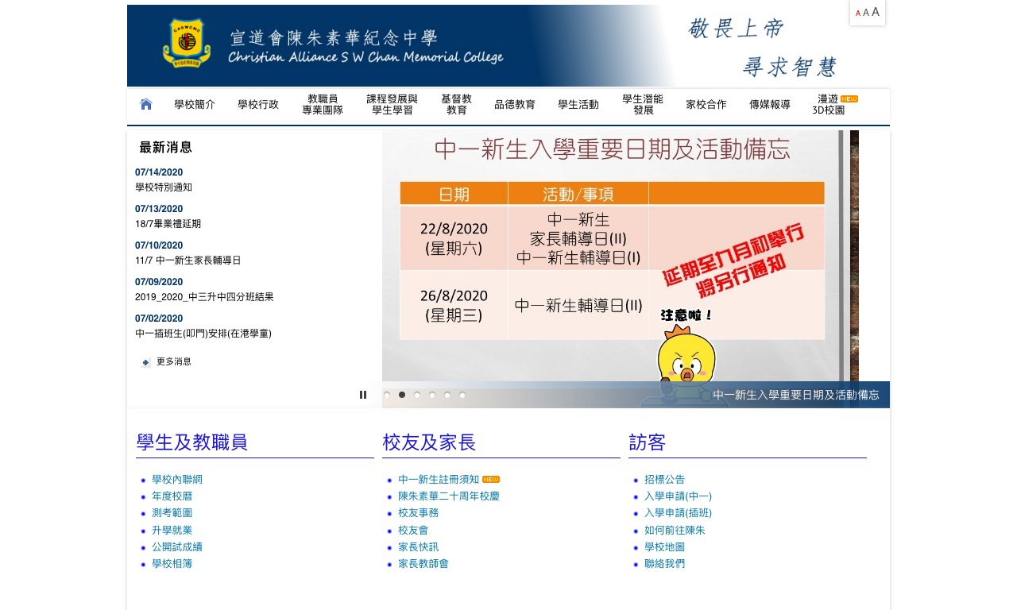Click NEW badge beside 中一新生註冊須知
Screen dimensions: 1017x610
pyautogui.click(x=491, y=480)
